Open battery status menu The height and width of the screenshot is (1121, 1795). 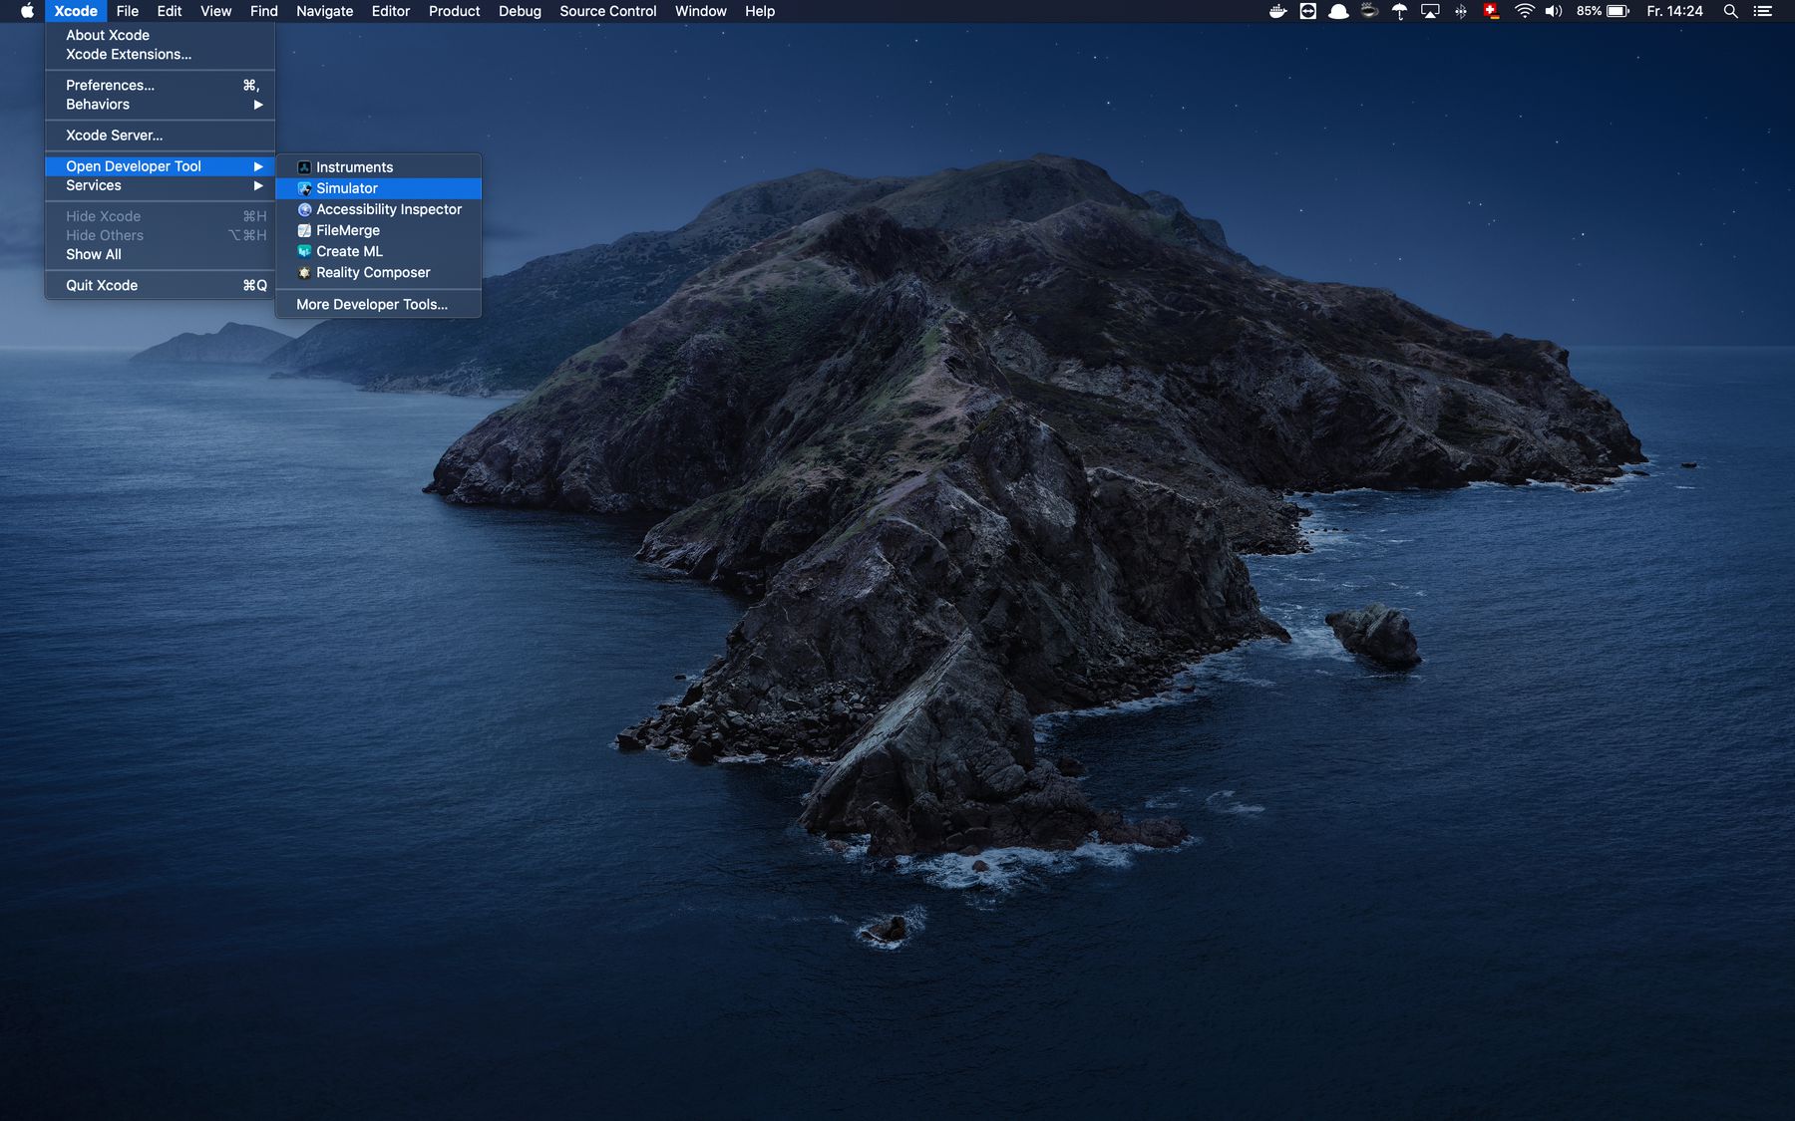click(x=1603, y=11)
